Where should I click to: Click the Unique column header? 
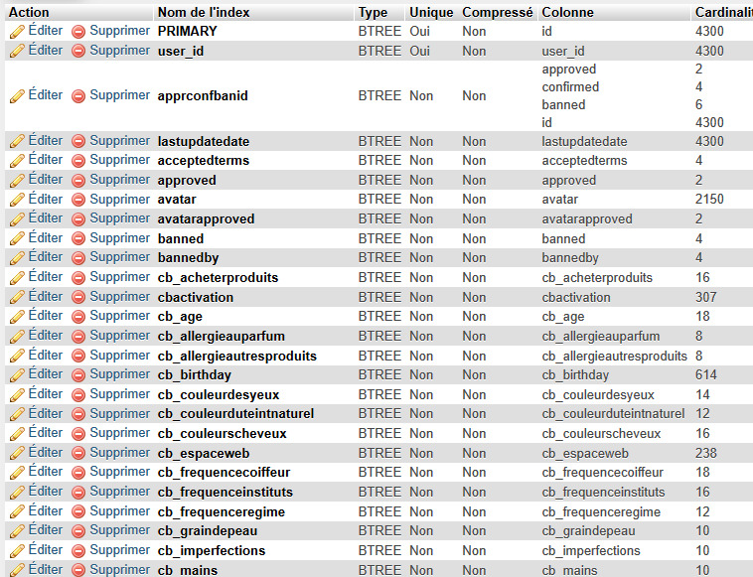tap(431, 13)
